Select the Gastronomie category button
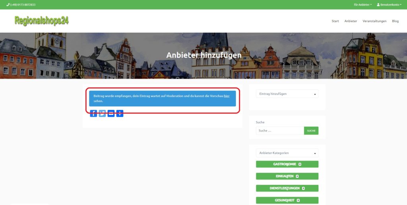The width and height of the screenshot is (407, 205). click(x=287, y=164)
